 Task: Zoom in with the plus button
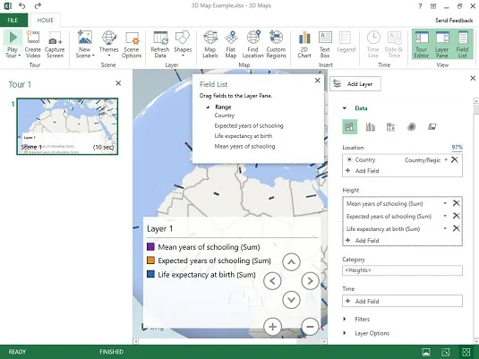[x=272, y=327]
